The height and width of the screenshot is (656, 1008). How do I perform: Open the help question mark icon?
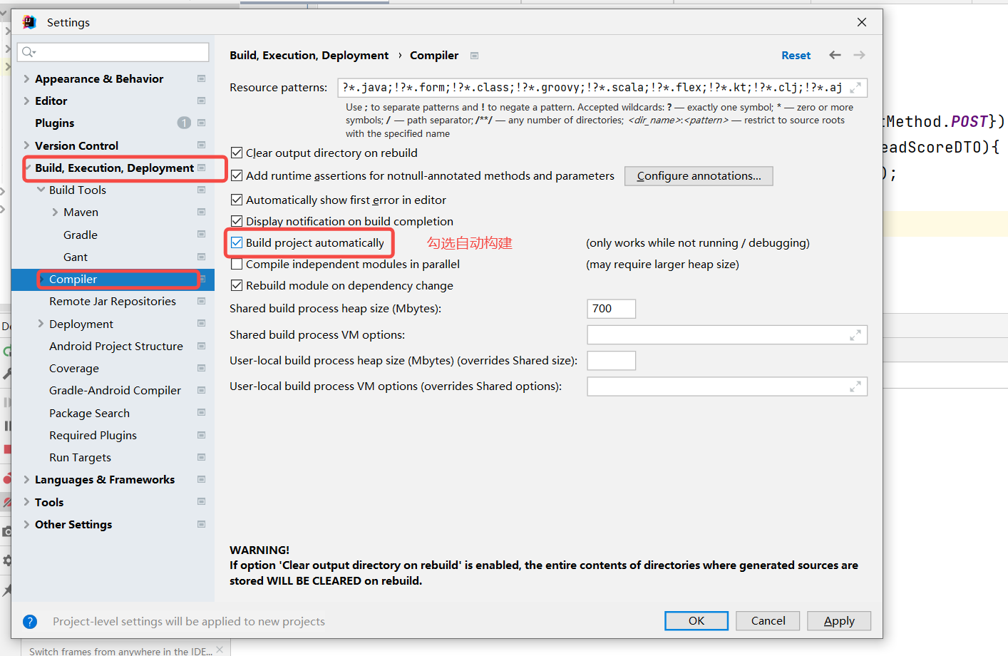pyautogui.click(x=29, y=621)
